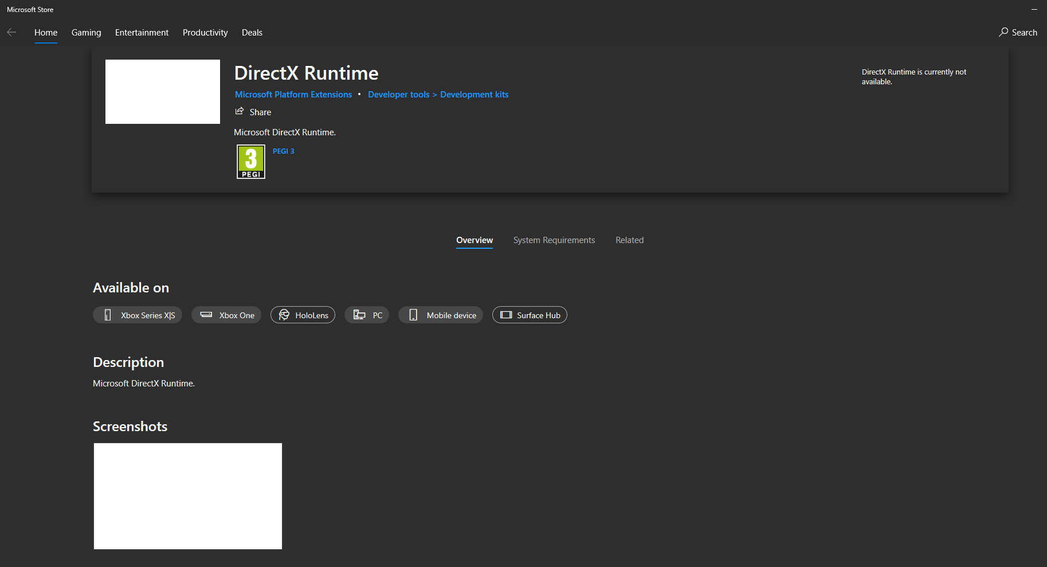This screenshot has height=567, width=1047.
Task: Switch to the Entertainment tab
Action: [x=142, y=33]
